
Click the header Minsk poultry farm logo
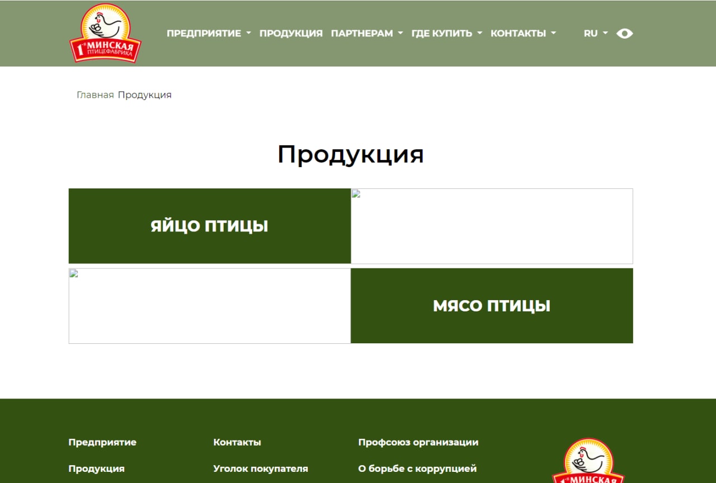pos(105,33)
